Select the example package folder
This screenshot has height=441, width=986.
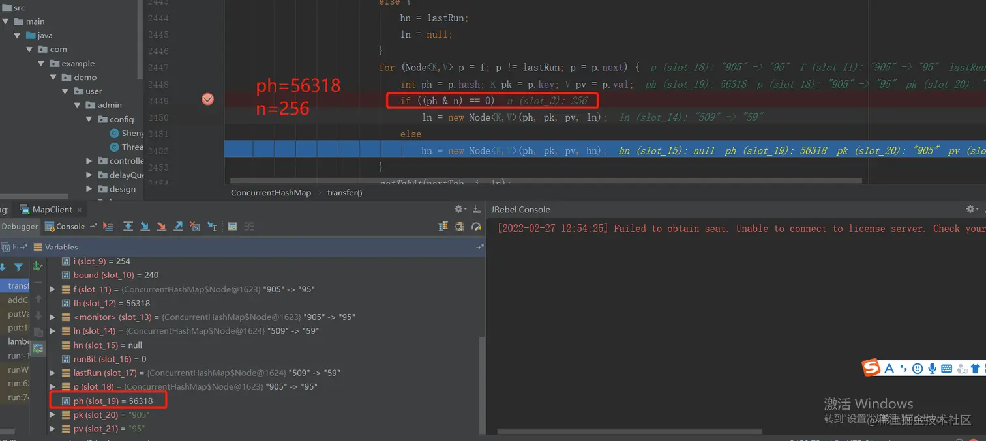[x=72, y=63]
